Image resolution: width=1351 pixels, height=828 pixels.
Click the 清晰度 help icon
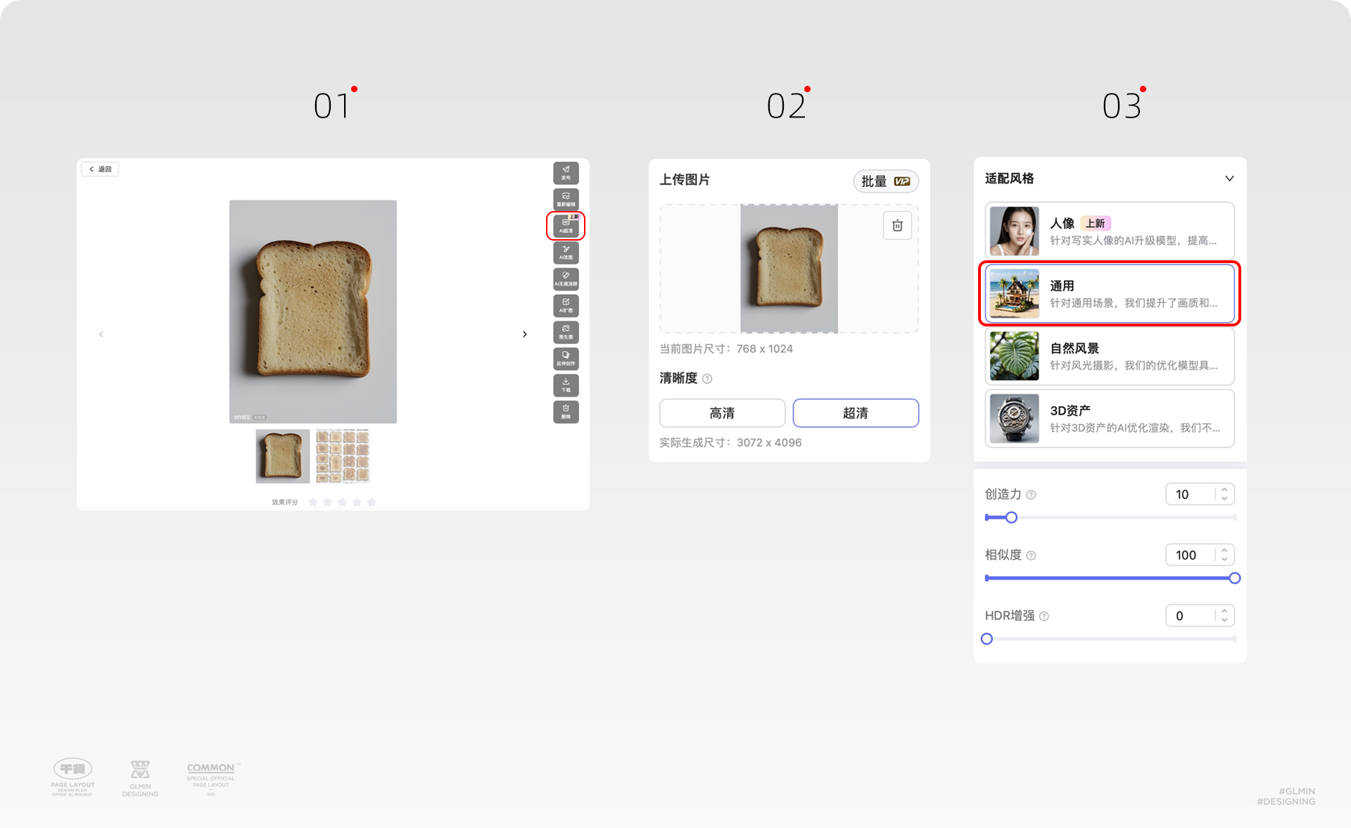click(707, 379)
